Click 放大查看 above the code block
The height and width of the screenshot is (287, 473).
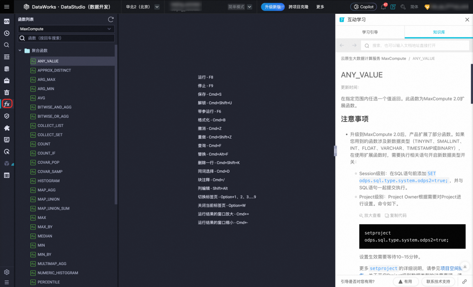(x=370, y=216)
